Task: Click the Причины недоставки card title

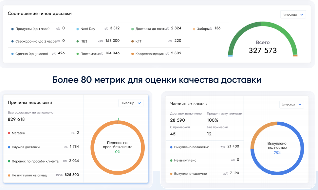Action: click(30, 103)
